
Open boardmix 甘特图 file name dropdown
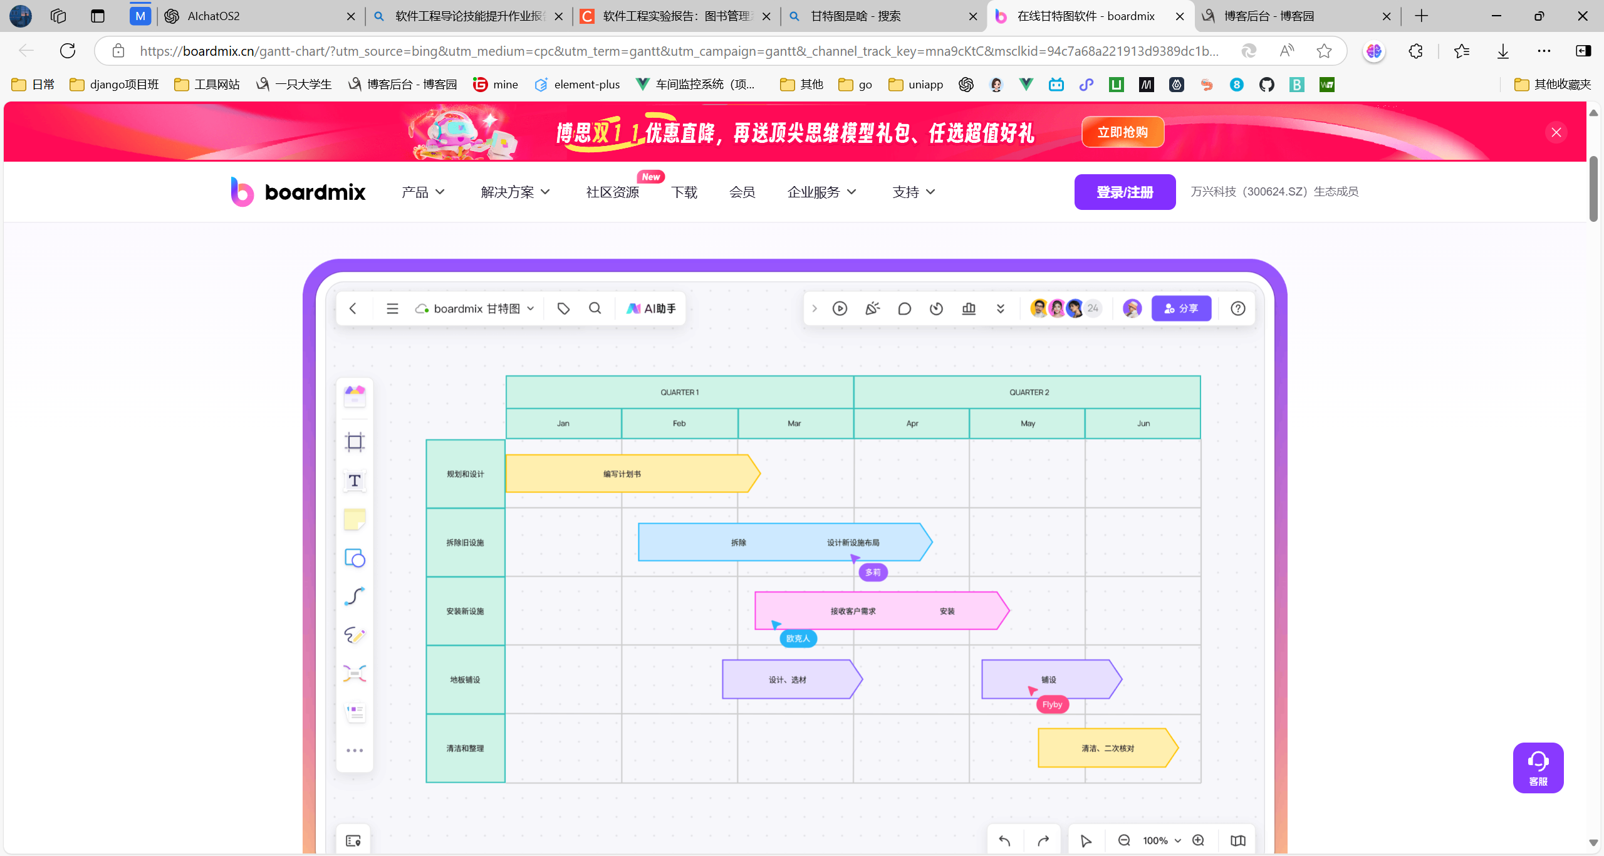click(475, 308)
